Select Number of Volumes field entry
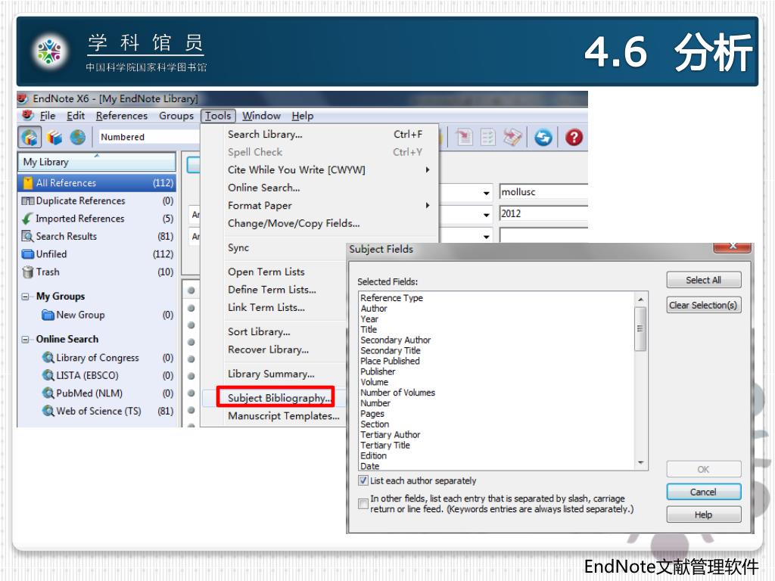Viewport: 775px width, 581px height. [398, 393]
